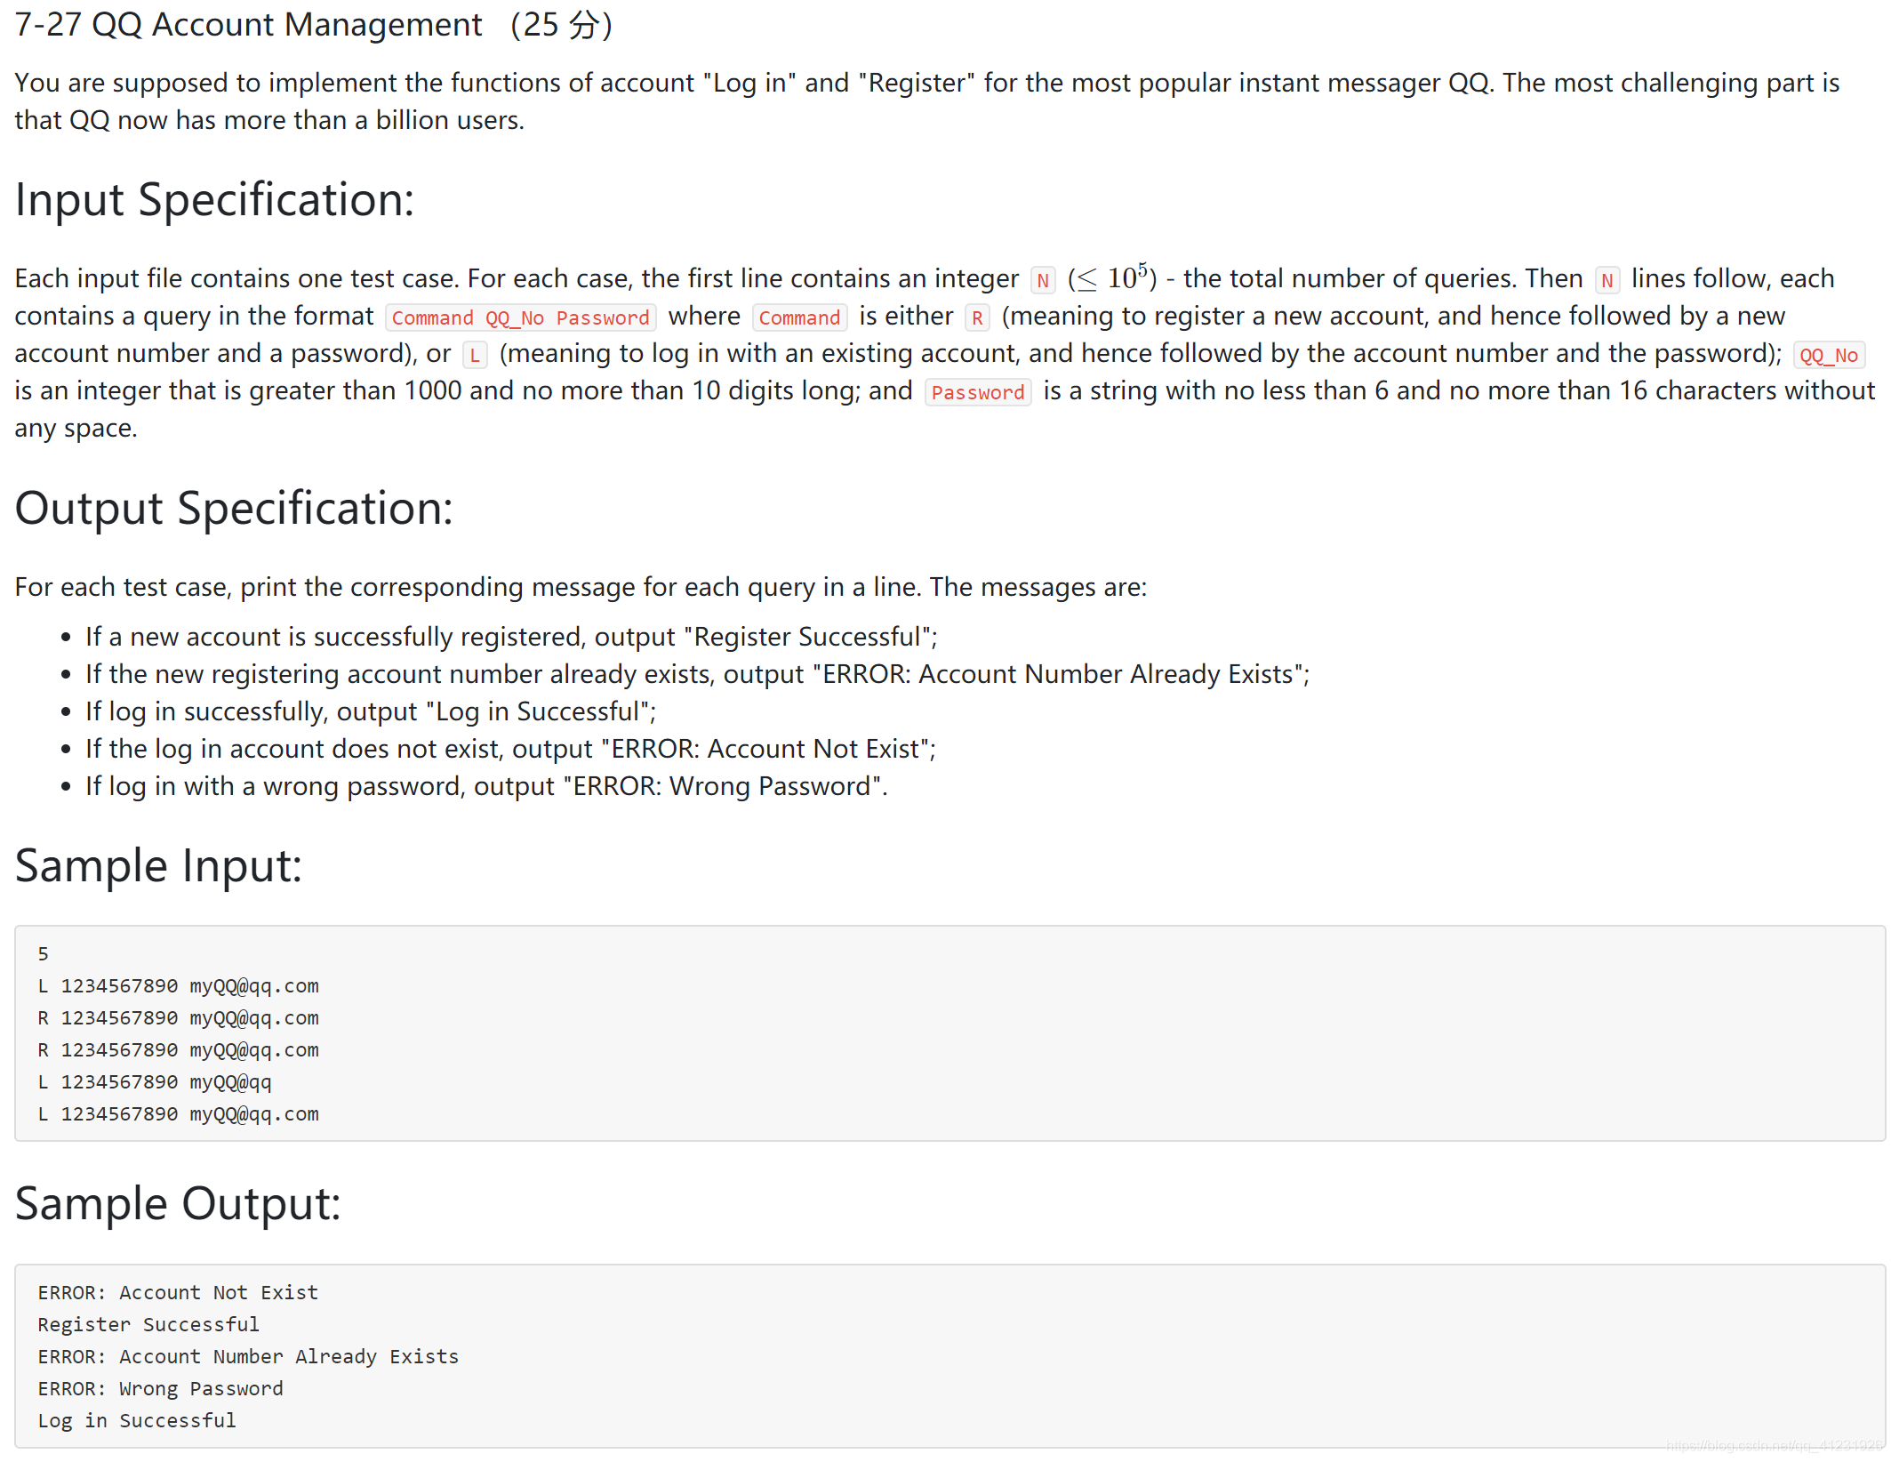Click the red "QQ_No" code label
Viewport: 1891px width, 1462px height.
pos(1828,355)
